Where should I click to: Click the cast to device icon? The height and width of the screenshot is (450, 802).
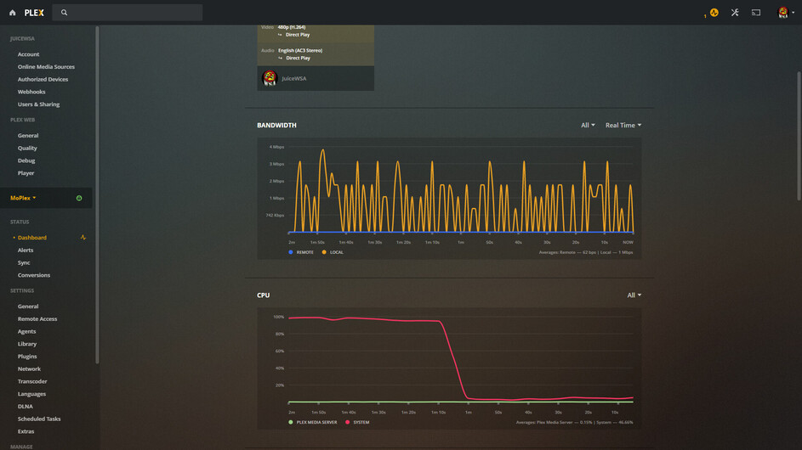point(756,13)
